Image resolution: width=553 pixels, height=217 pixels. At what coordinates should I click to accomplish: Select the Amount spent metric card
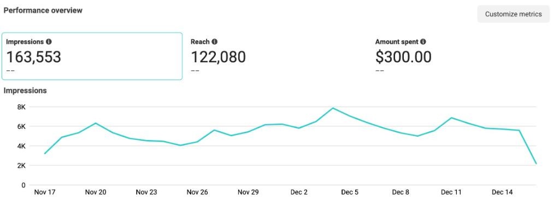coord(461,56)
